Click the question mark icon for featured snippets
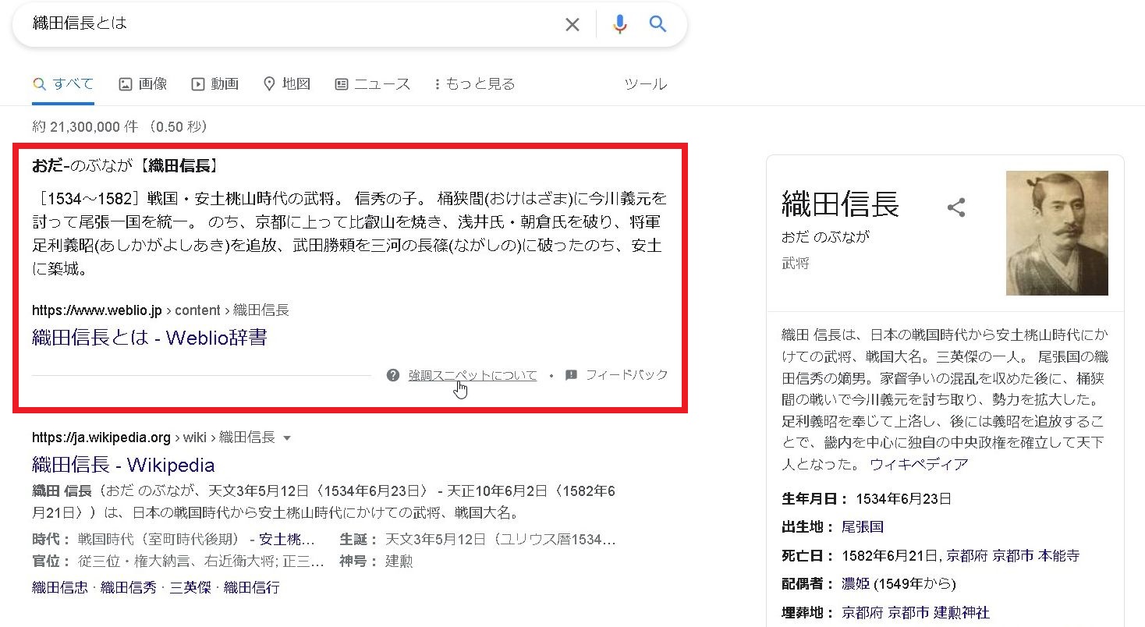 [x=393, y=375]
